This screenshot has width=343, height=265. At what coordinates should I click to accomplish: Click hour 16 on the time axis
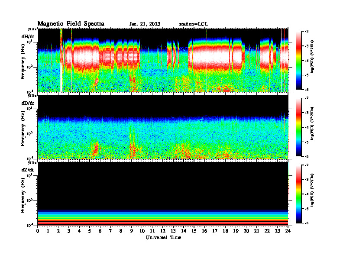(204, 231)
